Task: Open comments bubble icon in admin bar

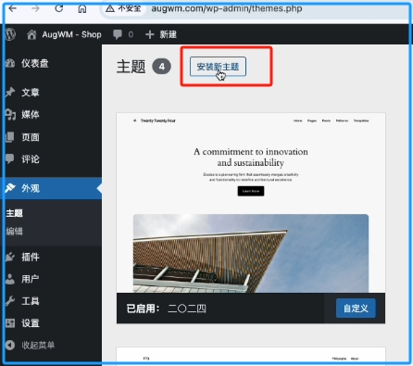Action: [118, 34]
